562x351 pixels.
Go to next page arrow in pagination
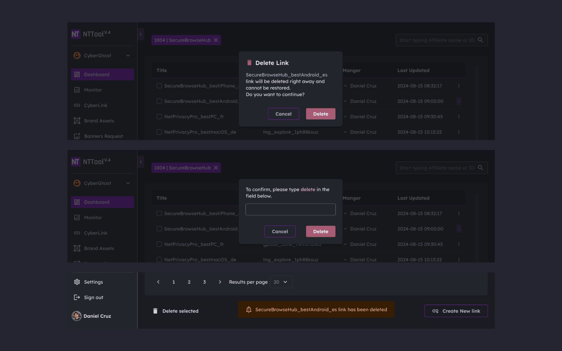[x=220, y=282]
